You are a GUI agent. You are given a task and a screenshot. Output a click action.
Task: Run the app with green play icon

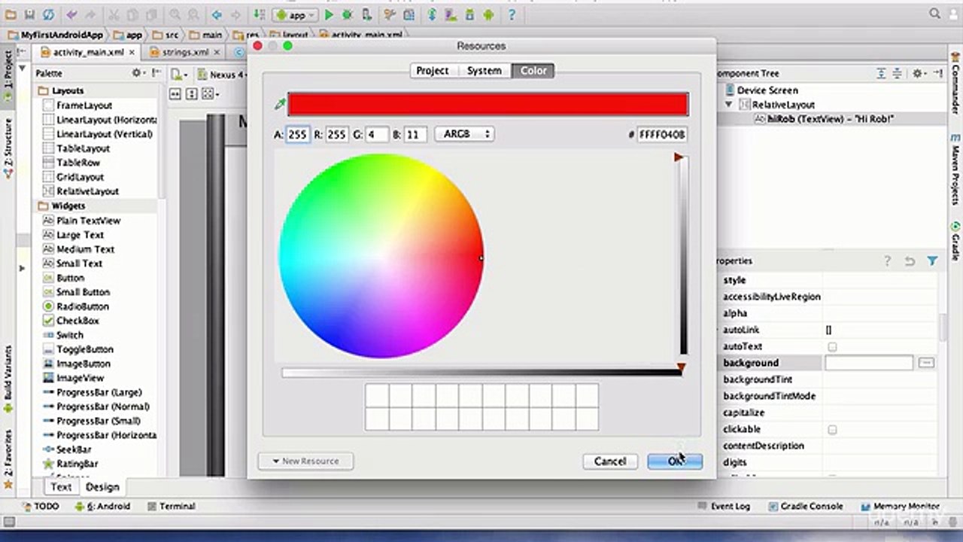(x=330, y=14)
